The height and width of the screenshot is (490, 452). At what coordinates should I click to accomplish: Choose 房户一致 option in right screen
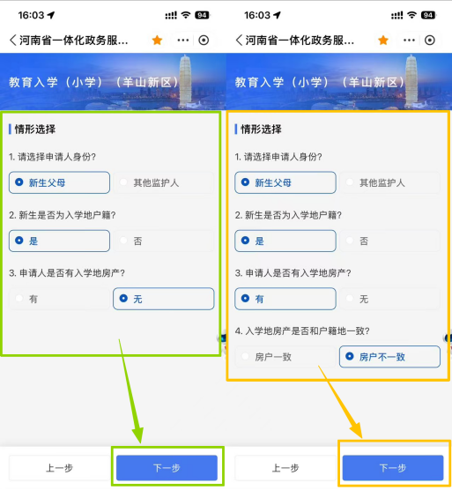(285, 357)
